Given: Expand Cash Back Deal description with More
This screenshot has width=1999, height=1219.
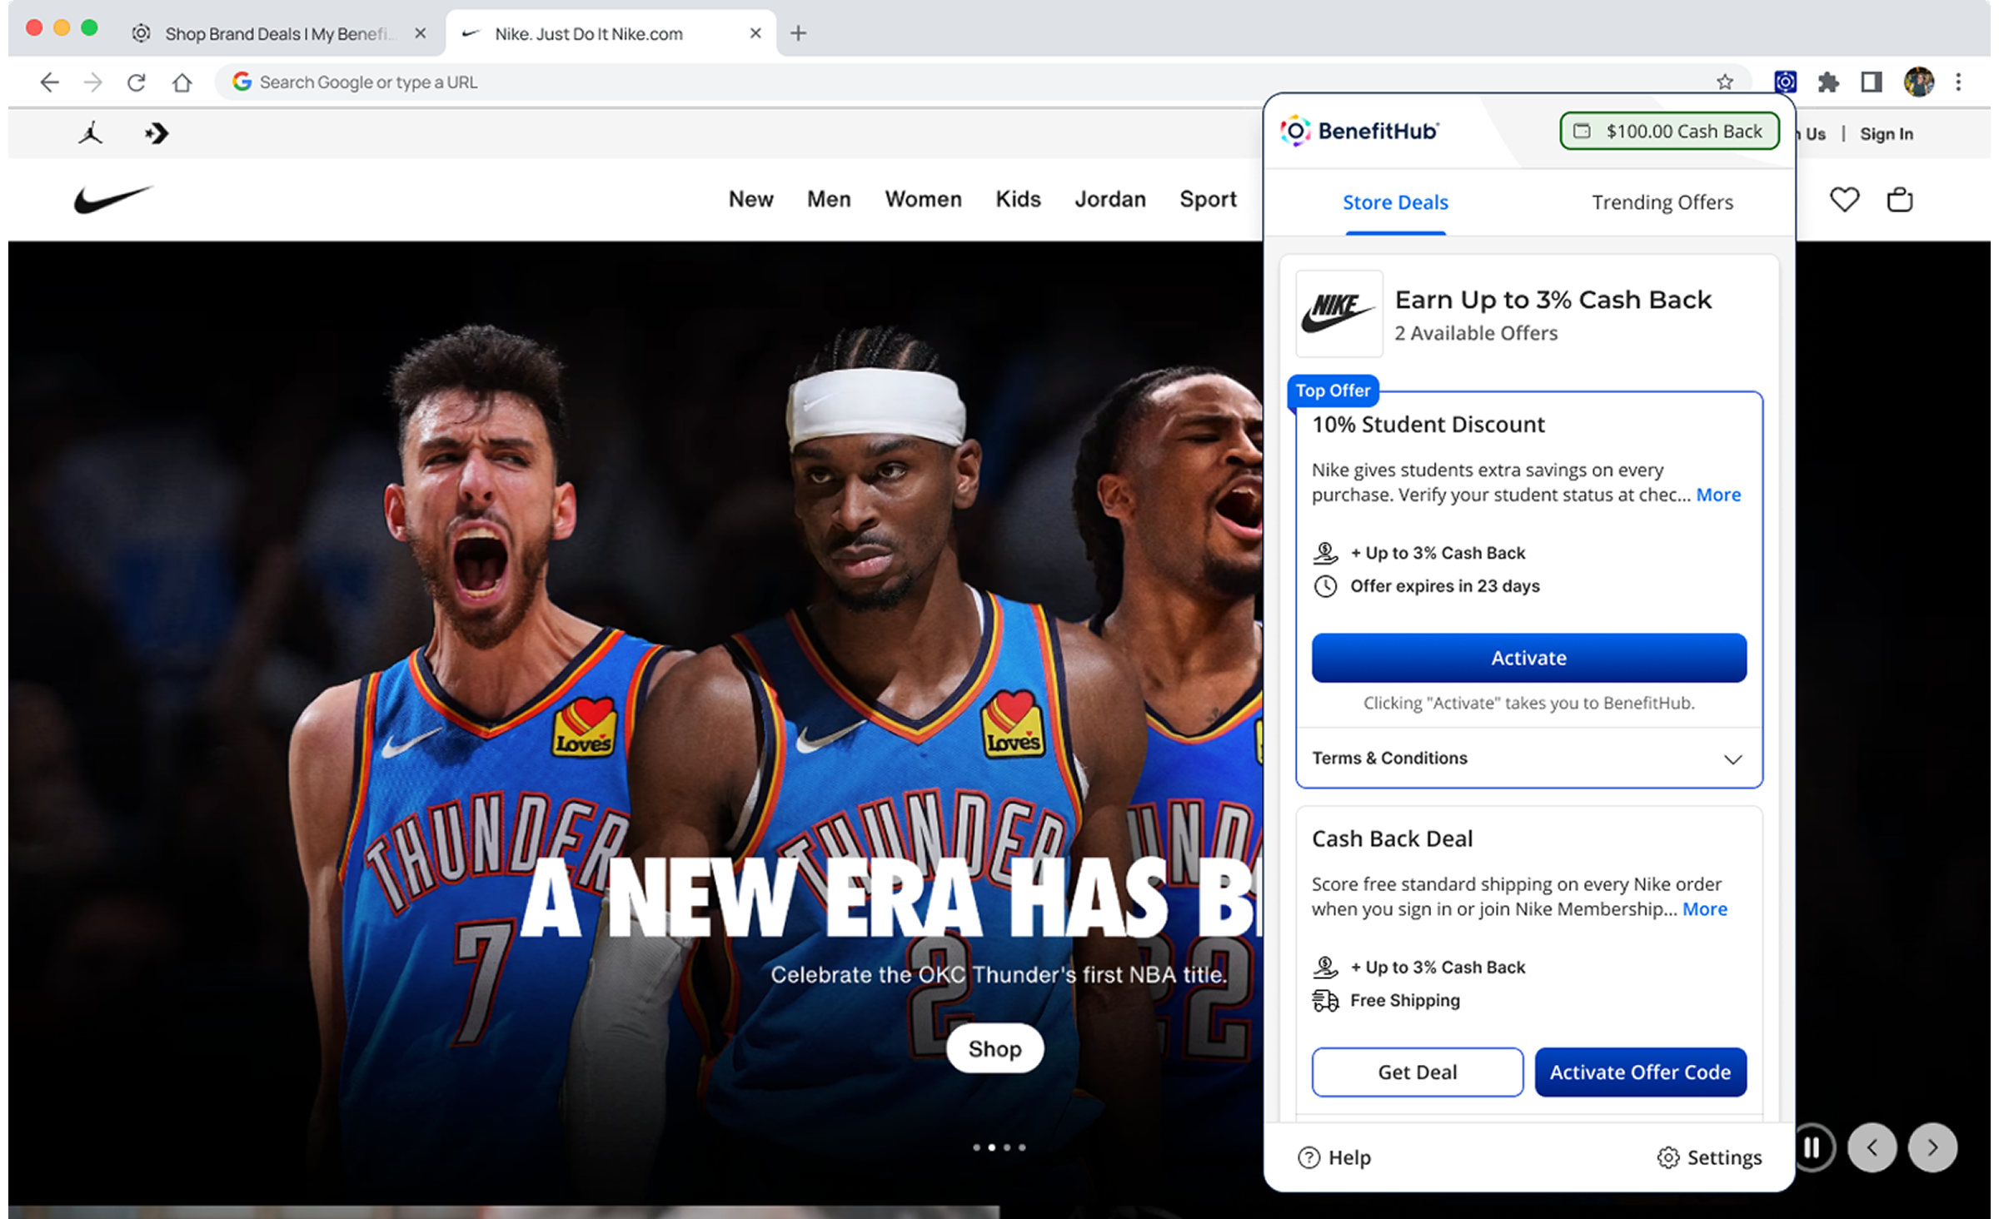Looking at the screenshot, I should pos(1705,909).
